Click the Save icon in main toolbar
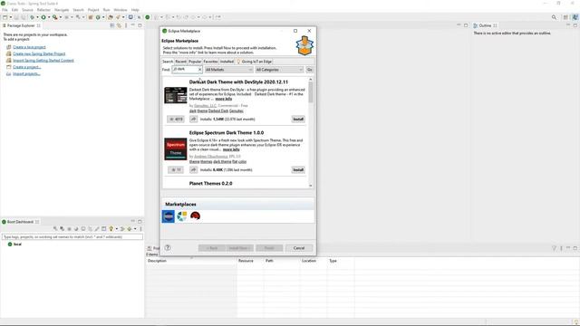580x326 pixels. point(16,17)
